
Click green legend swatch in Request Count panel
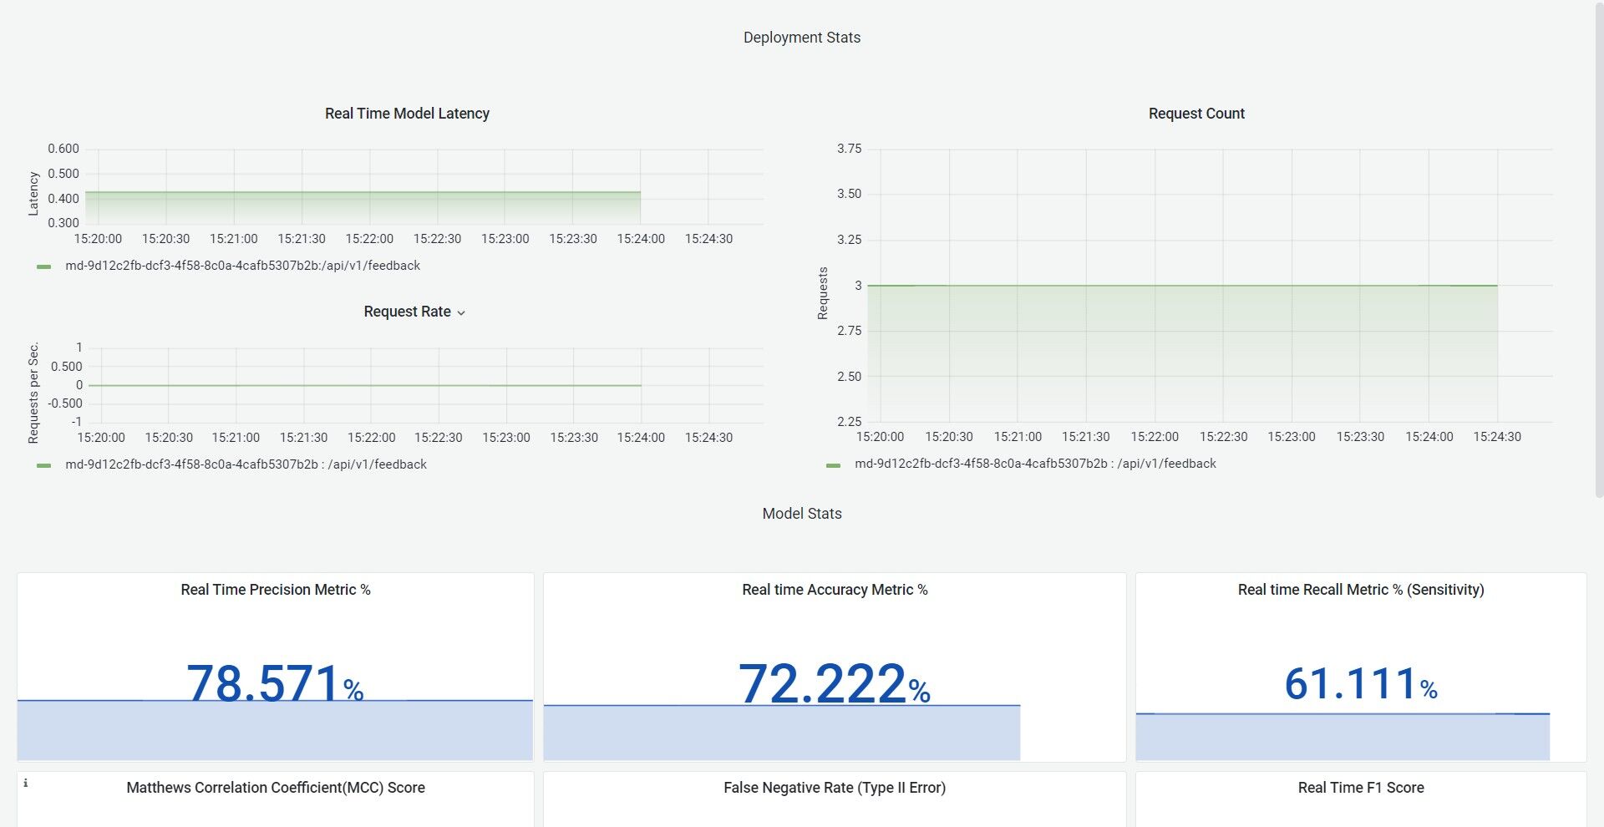(x=833, y=464)
